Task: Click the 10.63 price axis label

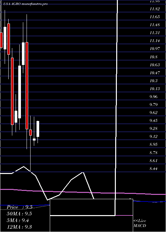Action: 155,65
